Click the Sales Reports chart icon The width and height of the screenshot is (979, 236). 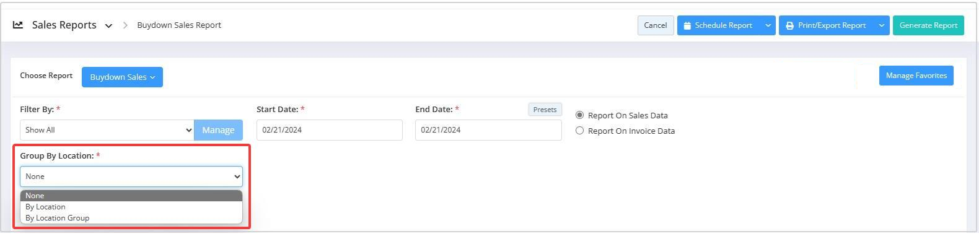18,25
